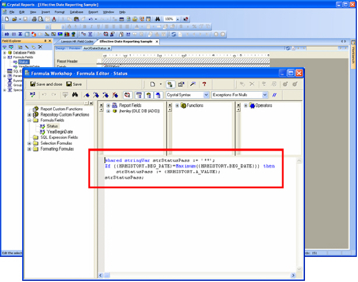Expand jhenley (OLE DB (ADO)) node
This screenshot has height=282, width=358.
(x=108, y=111)
